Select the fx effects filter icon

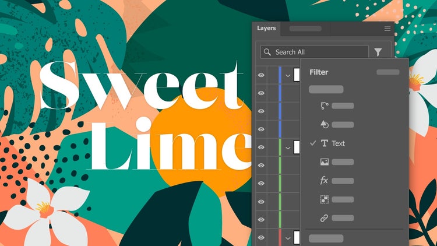tap(325, 181)
